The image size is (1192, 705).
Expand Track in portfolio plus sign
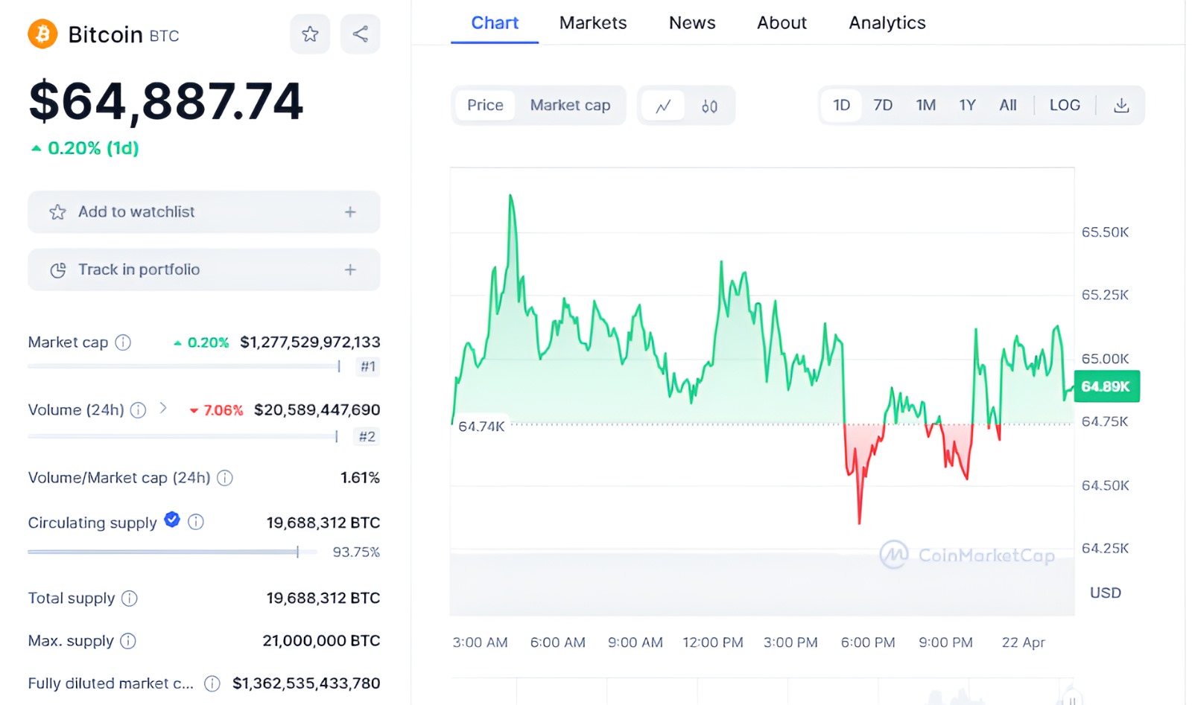pyautogui.click(x=350, y=269)
